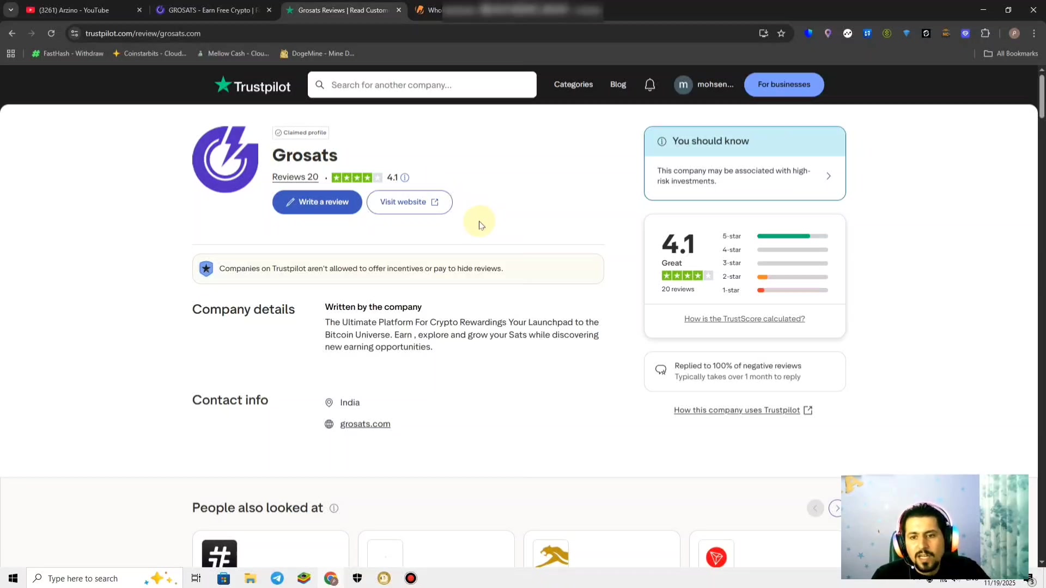1046x588 pixels.
Task: Open Telegram from the taskbar
Action: pyautogui.click(x=277, y=578)
